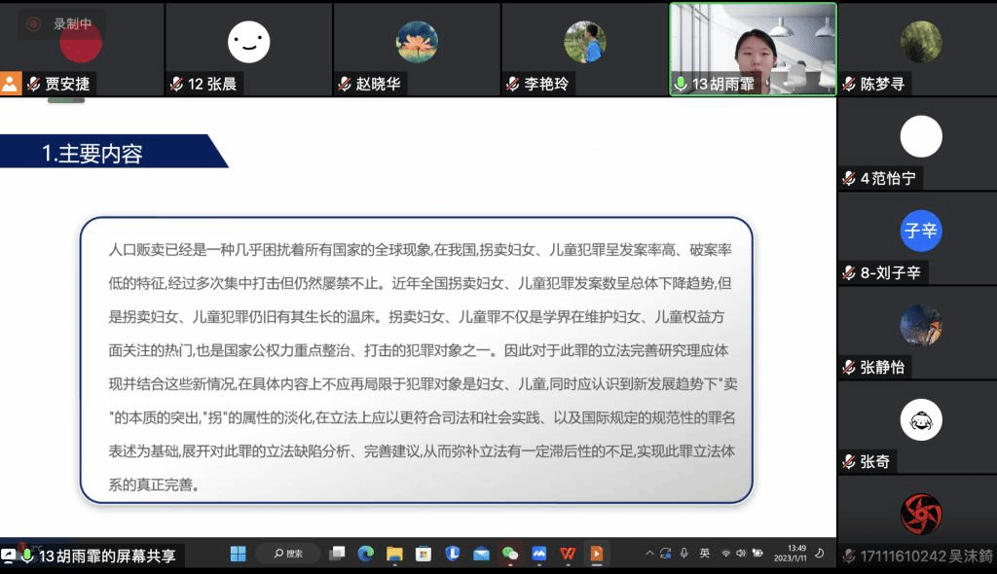Open Microsoft Store icon in taskbar
The image size is (997, 574).
tap(424, 554)
